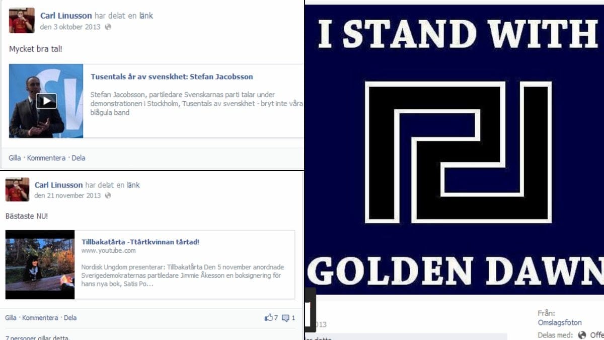Open the Omslagsfoton album link
The width and height of the screenshot is (604, 340).
(x=560, y=323)
